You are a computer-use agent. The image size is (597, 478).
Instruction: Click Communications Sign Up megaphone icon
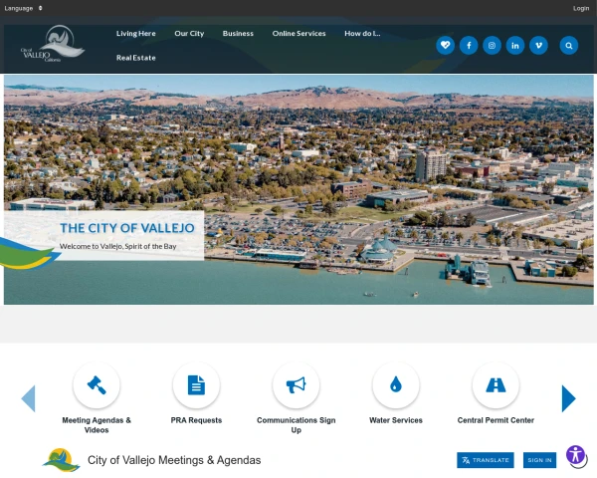point(296,385)
